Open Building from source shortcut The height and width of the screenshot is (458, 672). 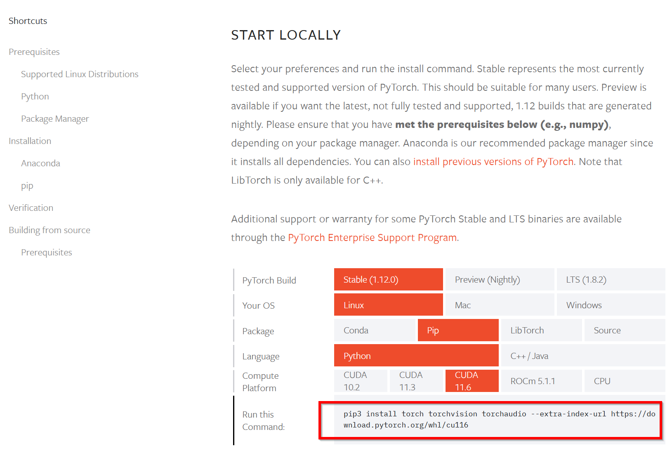[50, 230]
